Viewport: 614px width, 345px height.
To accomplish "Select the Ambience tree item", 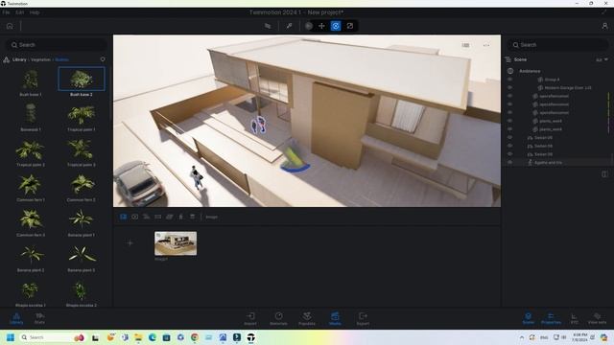I will [530, 71].
